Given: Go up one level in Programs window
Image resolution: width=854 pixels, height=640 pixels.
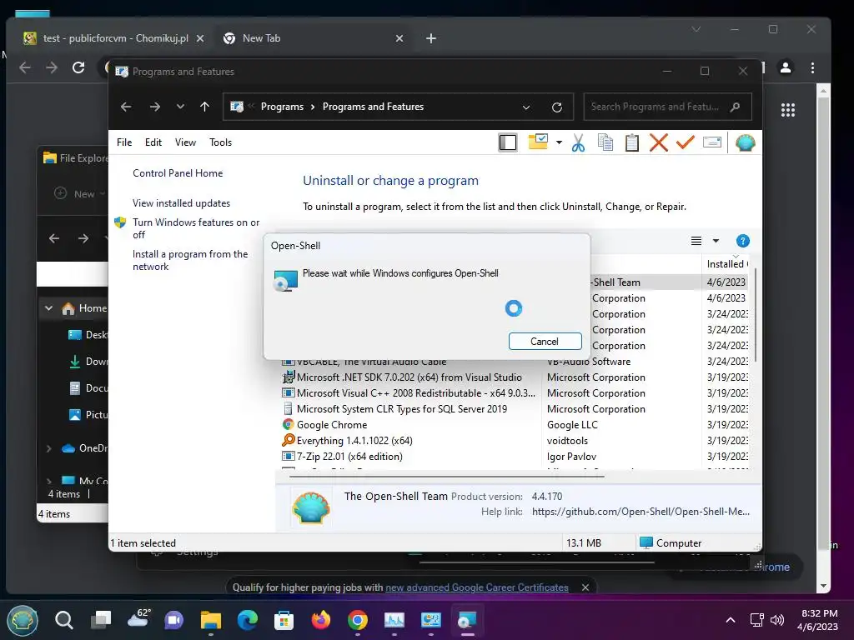Looking at the screenshot, I should [x=205, y=107].
